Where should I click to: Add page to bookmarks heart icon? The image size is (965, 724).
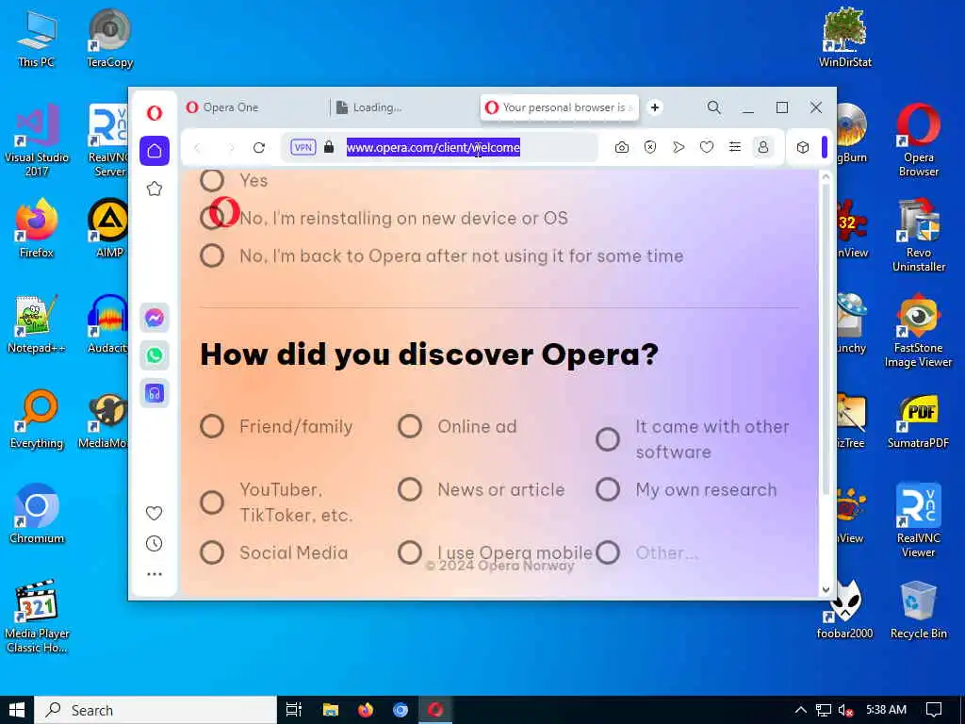coord(707,147)
